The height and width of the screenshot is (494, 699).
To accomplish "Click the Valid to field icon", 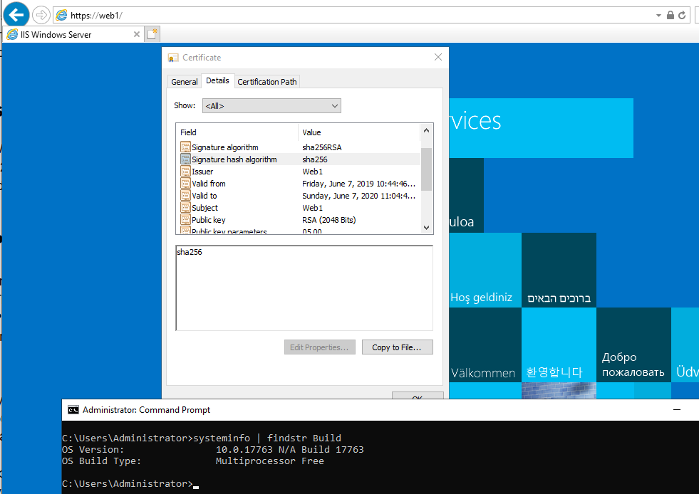I will (x=185, y=195).
